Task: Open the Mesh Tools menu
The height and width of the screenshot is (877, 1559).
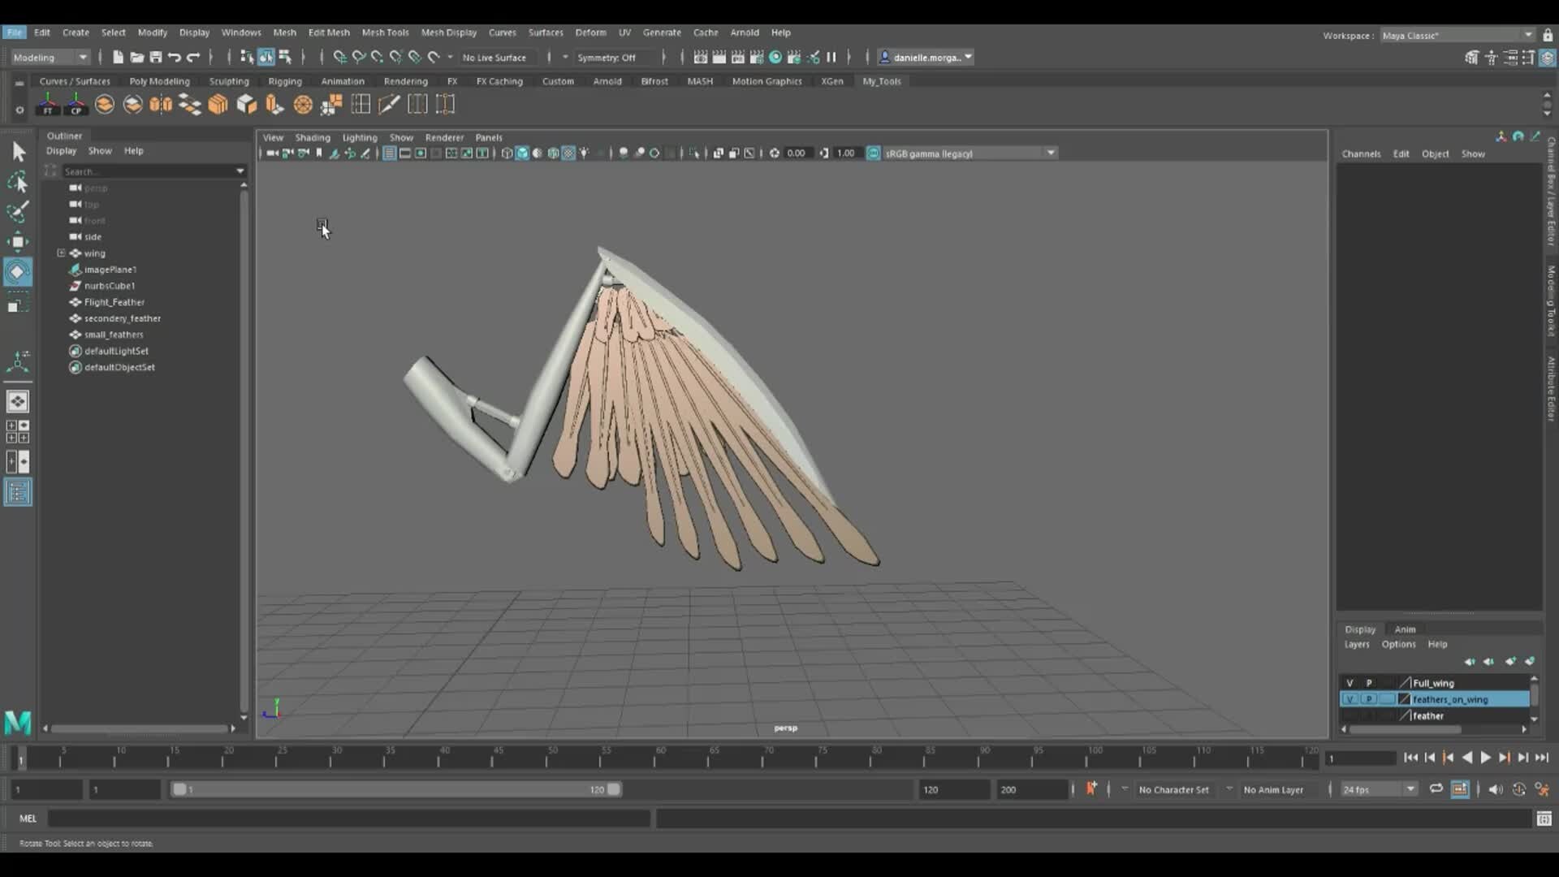Action: point(385,32)
